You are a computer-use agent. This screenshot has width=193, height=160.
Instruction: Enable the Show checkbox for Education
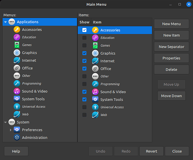[x=85, y=38]
